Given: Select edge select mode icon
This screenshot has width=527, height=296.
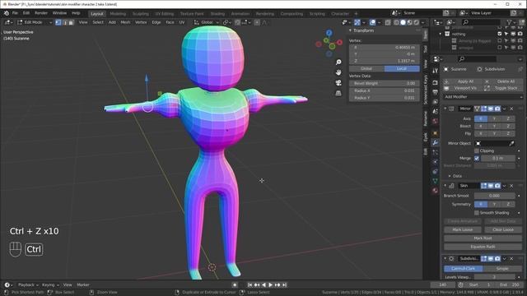Looking at the screenshot, I should [x=65, y=22].
